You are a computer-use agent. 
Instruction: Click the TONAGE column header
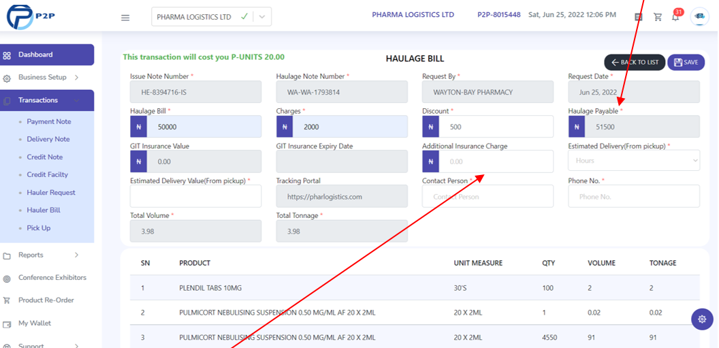(663, 263)
